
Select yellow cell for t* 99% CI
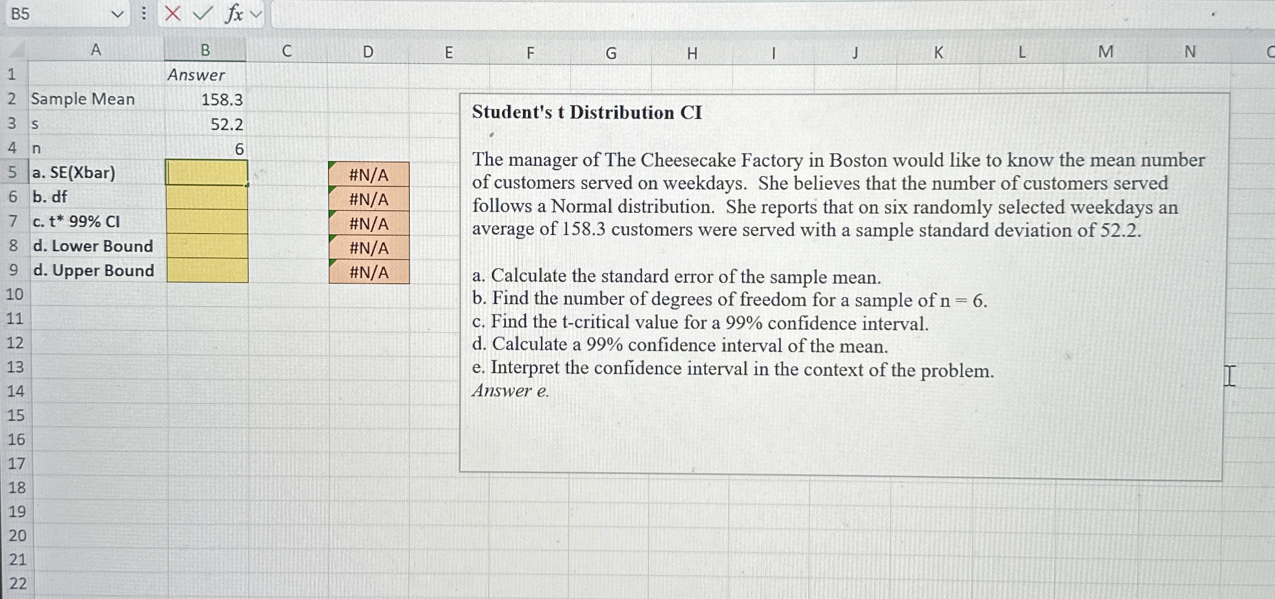207,222
